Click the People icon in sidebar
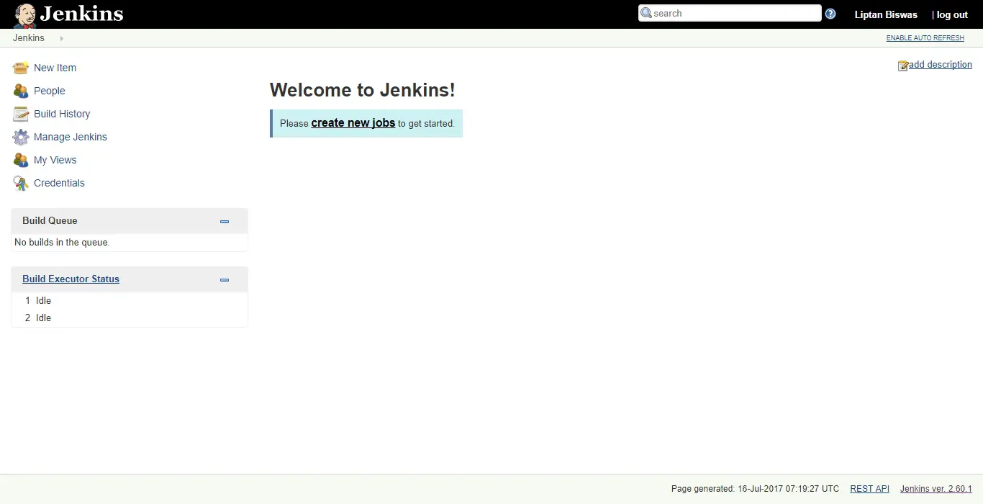Image resolution: width=983 pixels, height=504 pixels. [x=21, y=91]
